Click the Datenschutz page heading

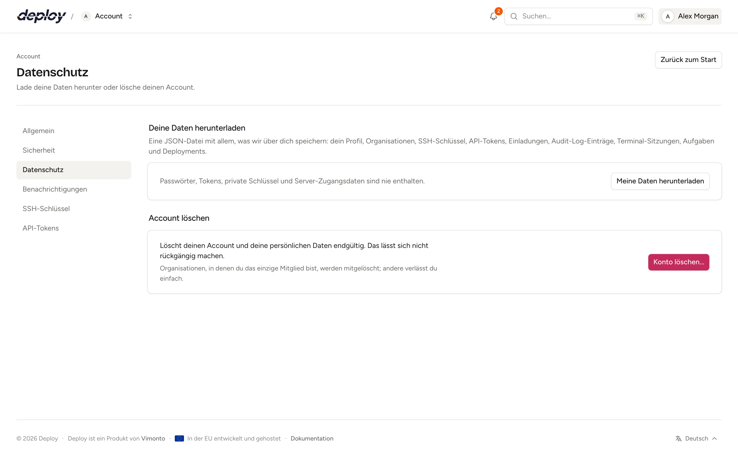pyautogui.click(x=52, y=72)
